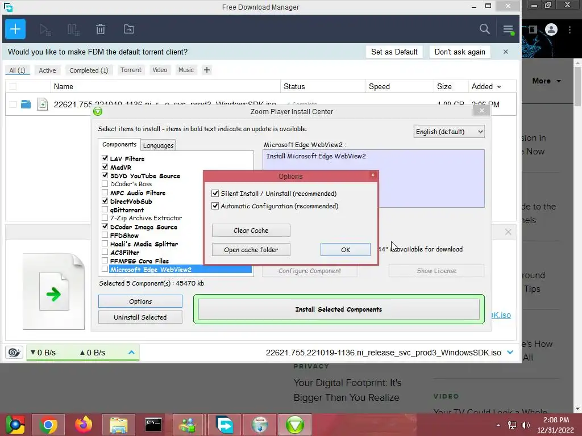Click the Free Download Manager taskbar icon
Image resolution: width=582 pixels, height=436 pixels.
[x=225, y=425]
